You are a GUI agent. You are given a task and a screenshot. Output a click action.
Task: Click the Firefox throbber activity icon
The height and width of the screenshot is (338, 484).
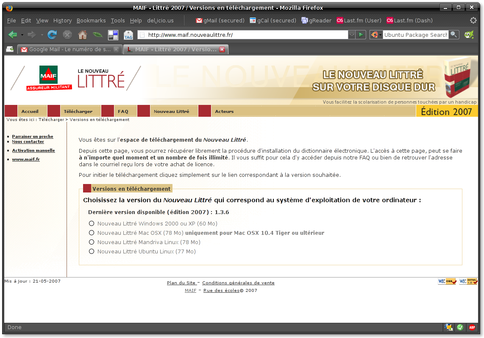[473, 20]
